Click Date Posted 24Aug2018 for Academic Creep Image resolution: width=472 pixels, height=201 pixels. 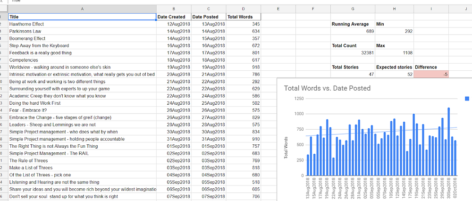[209, 96]
